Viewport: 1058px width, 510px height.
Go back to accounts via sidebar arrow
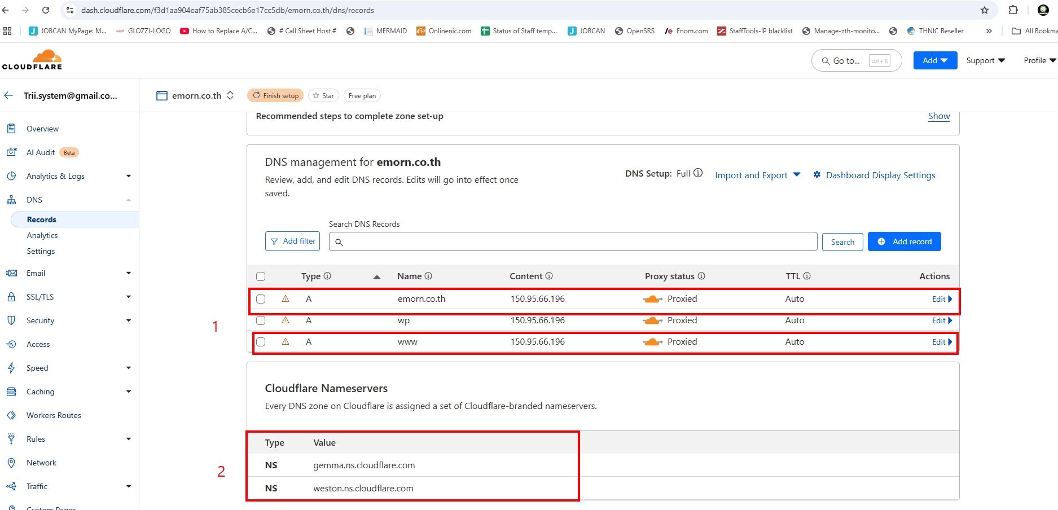coord(8,95)
